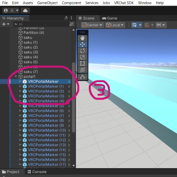Select VRCPortalMarker (12) in hierarchy
This screenshot has height=177, width=177.
pos(47,140)
